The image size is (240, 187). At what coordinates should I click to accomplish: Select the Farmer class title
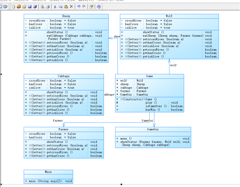click(x=63, y=129)
